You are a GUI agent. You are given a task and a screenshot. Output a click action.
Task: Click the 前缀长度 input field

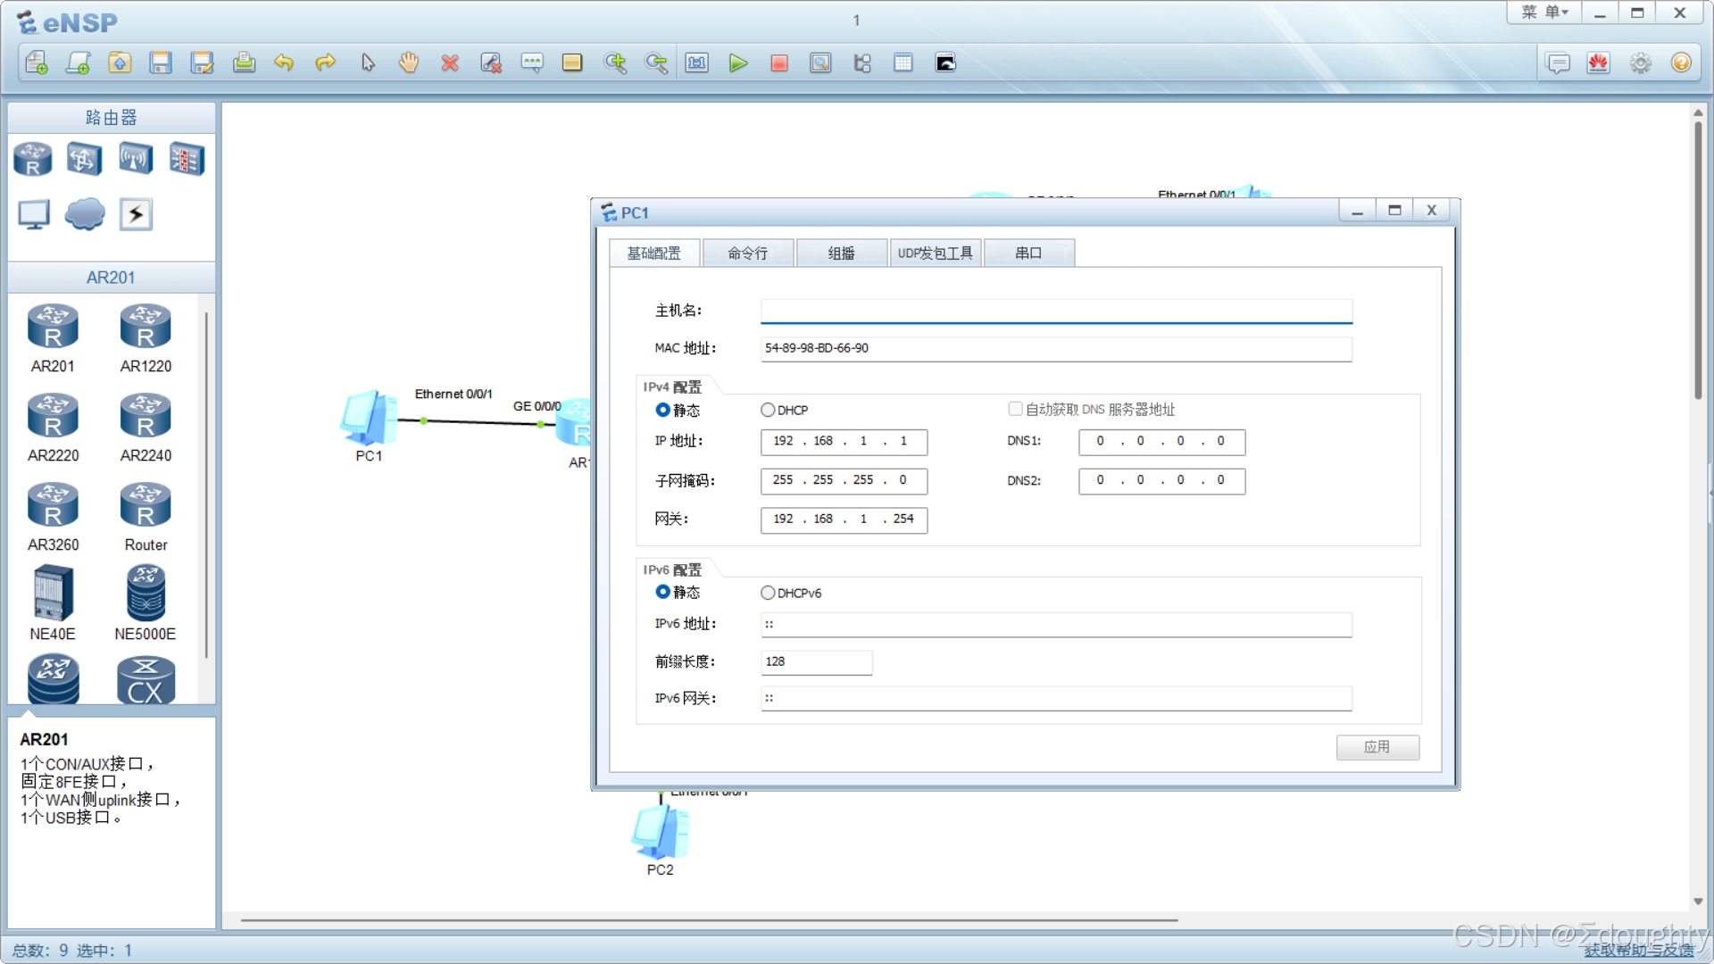[816, 662]
